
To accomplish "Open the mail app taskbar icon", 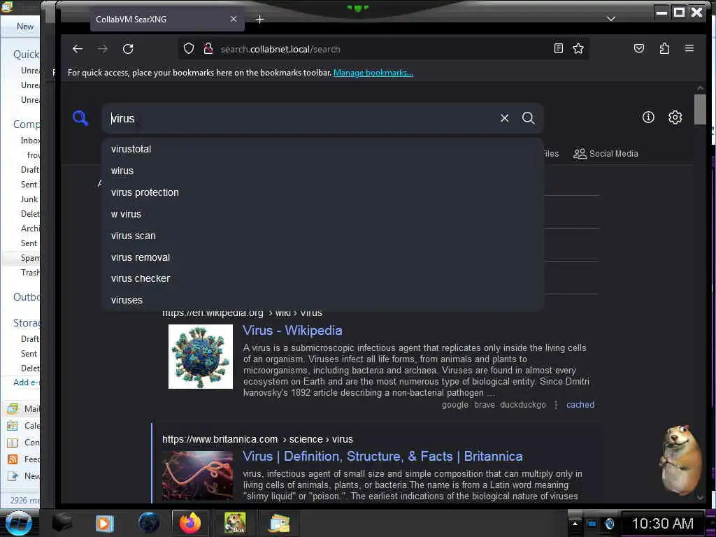I will 279,523.
